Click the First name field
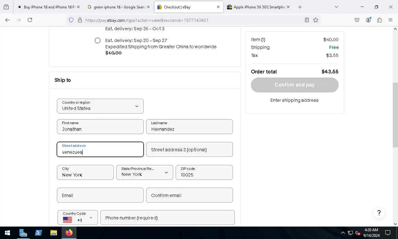 click(100, 127)
